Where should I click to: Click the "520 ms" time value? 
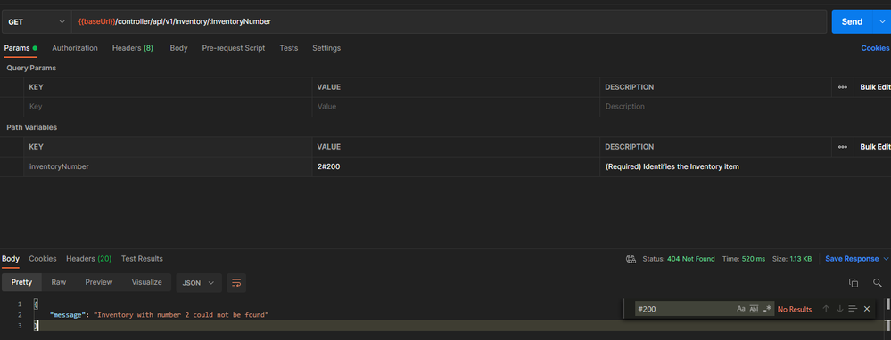tap(754, 259)
